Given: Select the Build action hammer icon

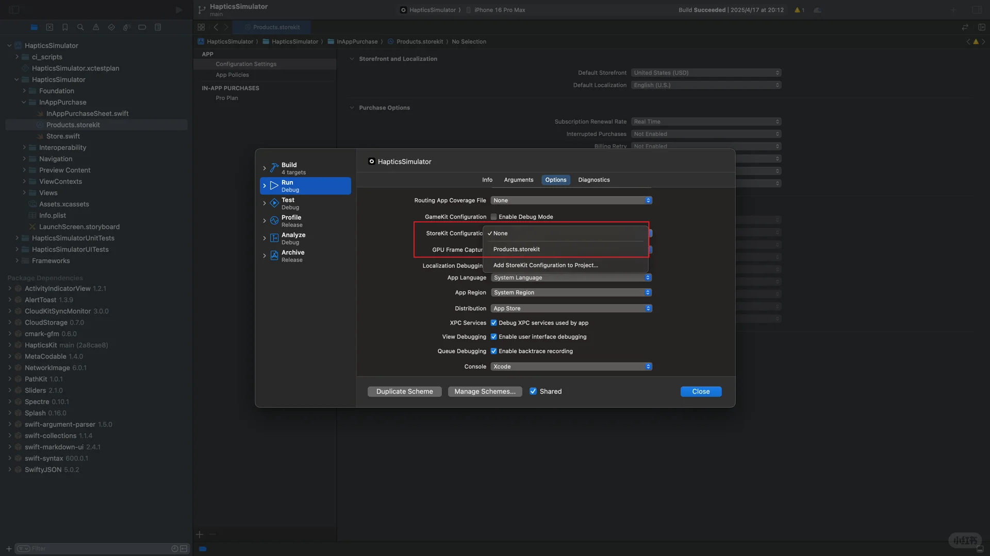Looking at the screenshot, I should click(274, 168).
